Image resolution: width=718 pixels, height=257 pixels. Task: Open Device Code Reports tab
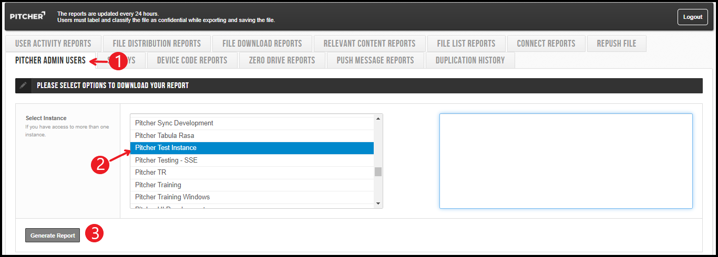(192, 60)
